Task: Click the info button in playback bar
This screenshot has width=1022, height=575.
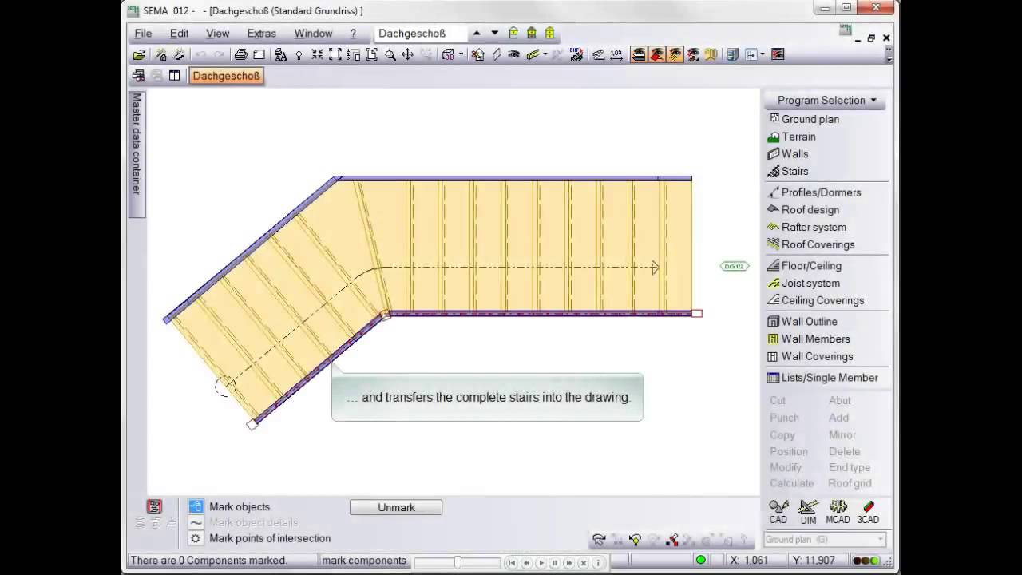Action: tap(597, 563)
